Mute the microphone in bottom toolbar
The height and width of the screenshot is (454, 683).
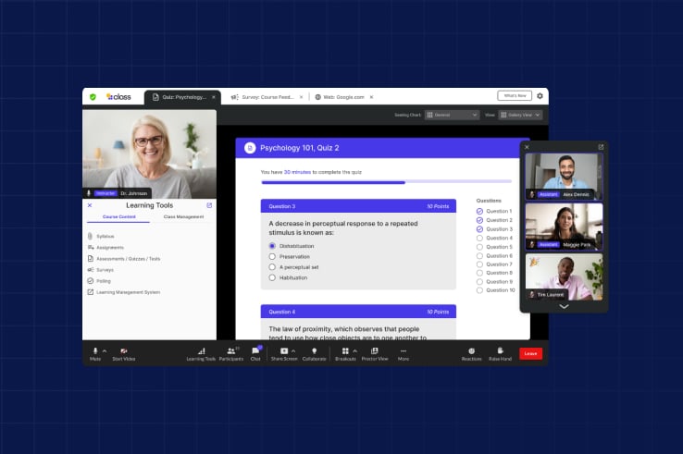[95, 351]
